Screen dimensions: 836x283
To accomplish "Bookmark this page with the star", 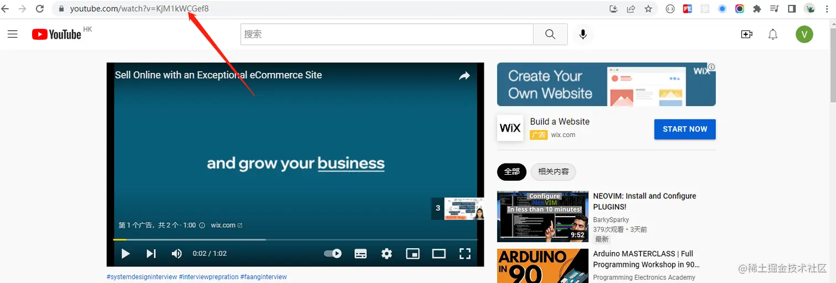I will 649,9.
